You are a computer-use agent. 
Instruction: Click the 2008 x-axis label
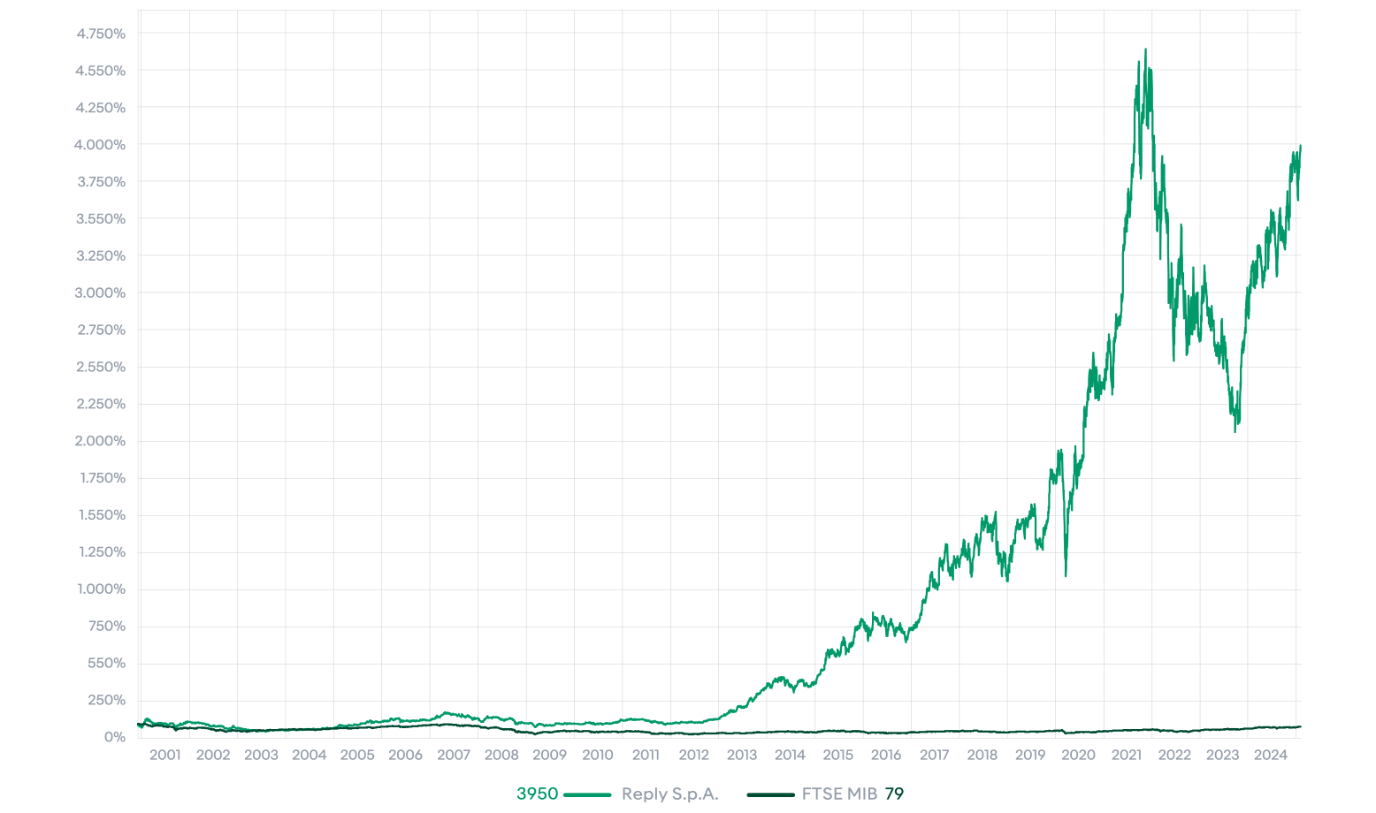click(x=501, y=755)
